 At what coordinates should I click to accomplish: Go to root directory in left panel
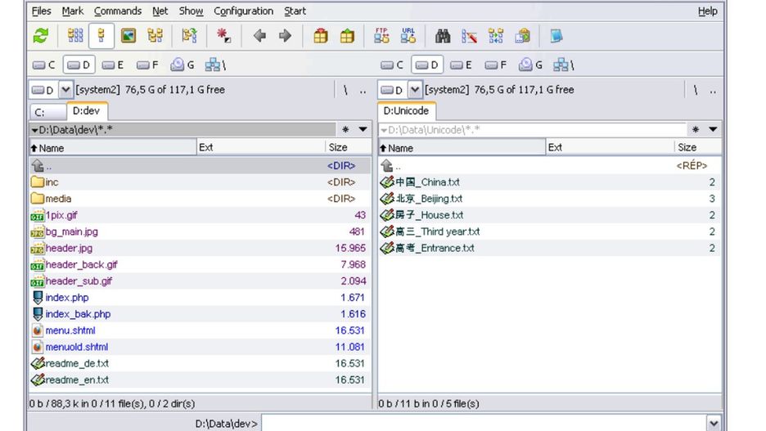click(x=345, y=90)
